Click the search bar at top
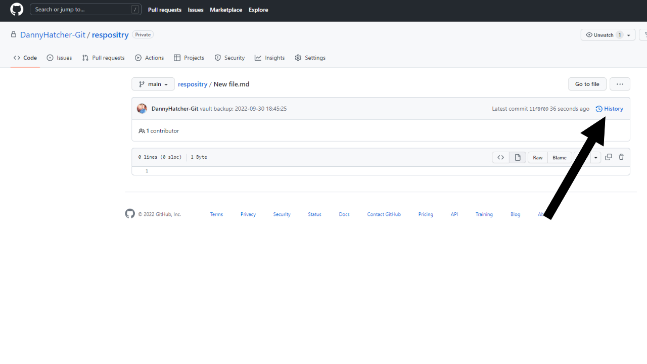 (85, 9)
